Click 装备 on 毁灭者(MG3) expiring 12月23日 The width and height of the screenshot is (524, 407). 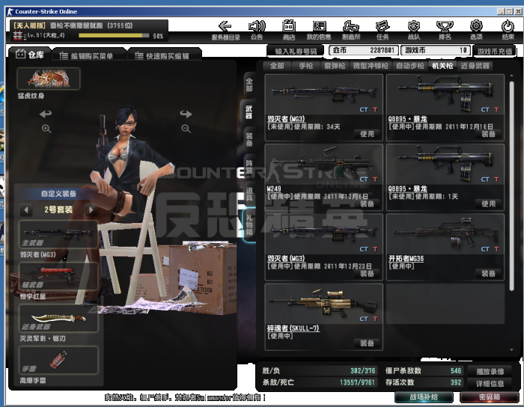coord(367,273)
